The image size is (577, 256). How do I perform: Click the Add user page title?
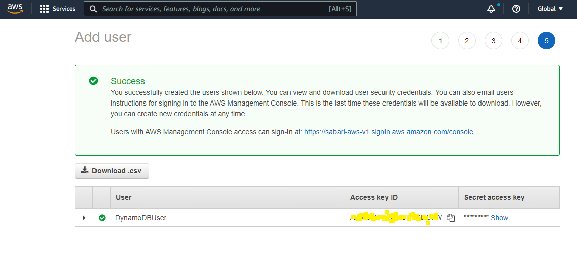(103, 37)
